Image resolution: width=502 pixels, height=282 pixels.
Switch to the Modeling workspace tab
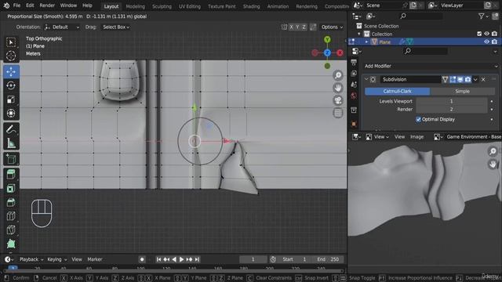[135, 6]
